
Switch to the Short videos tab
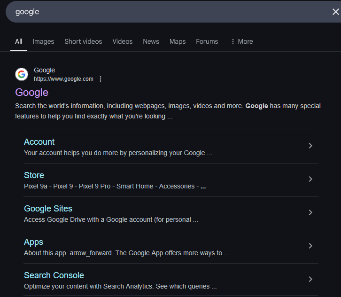(x=83, y=41)
